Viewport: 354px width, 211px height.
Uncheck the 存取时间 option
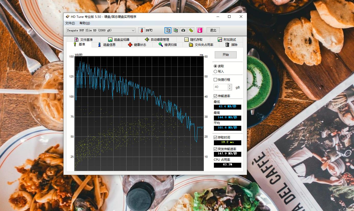pos(215,137)
